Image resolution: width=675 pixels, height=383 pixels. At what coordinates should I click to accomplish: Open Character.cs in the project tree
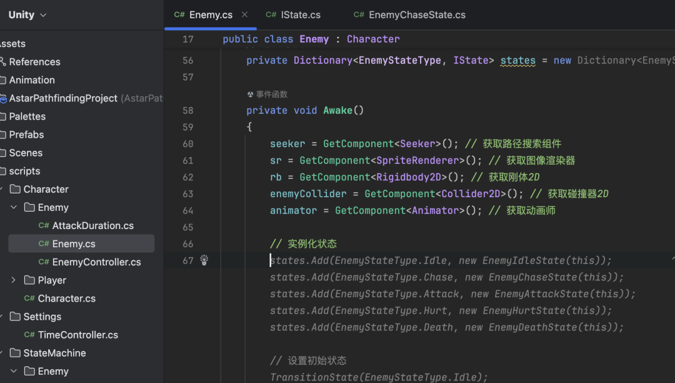(x=67, y=298)
